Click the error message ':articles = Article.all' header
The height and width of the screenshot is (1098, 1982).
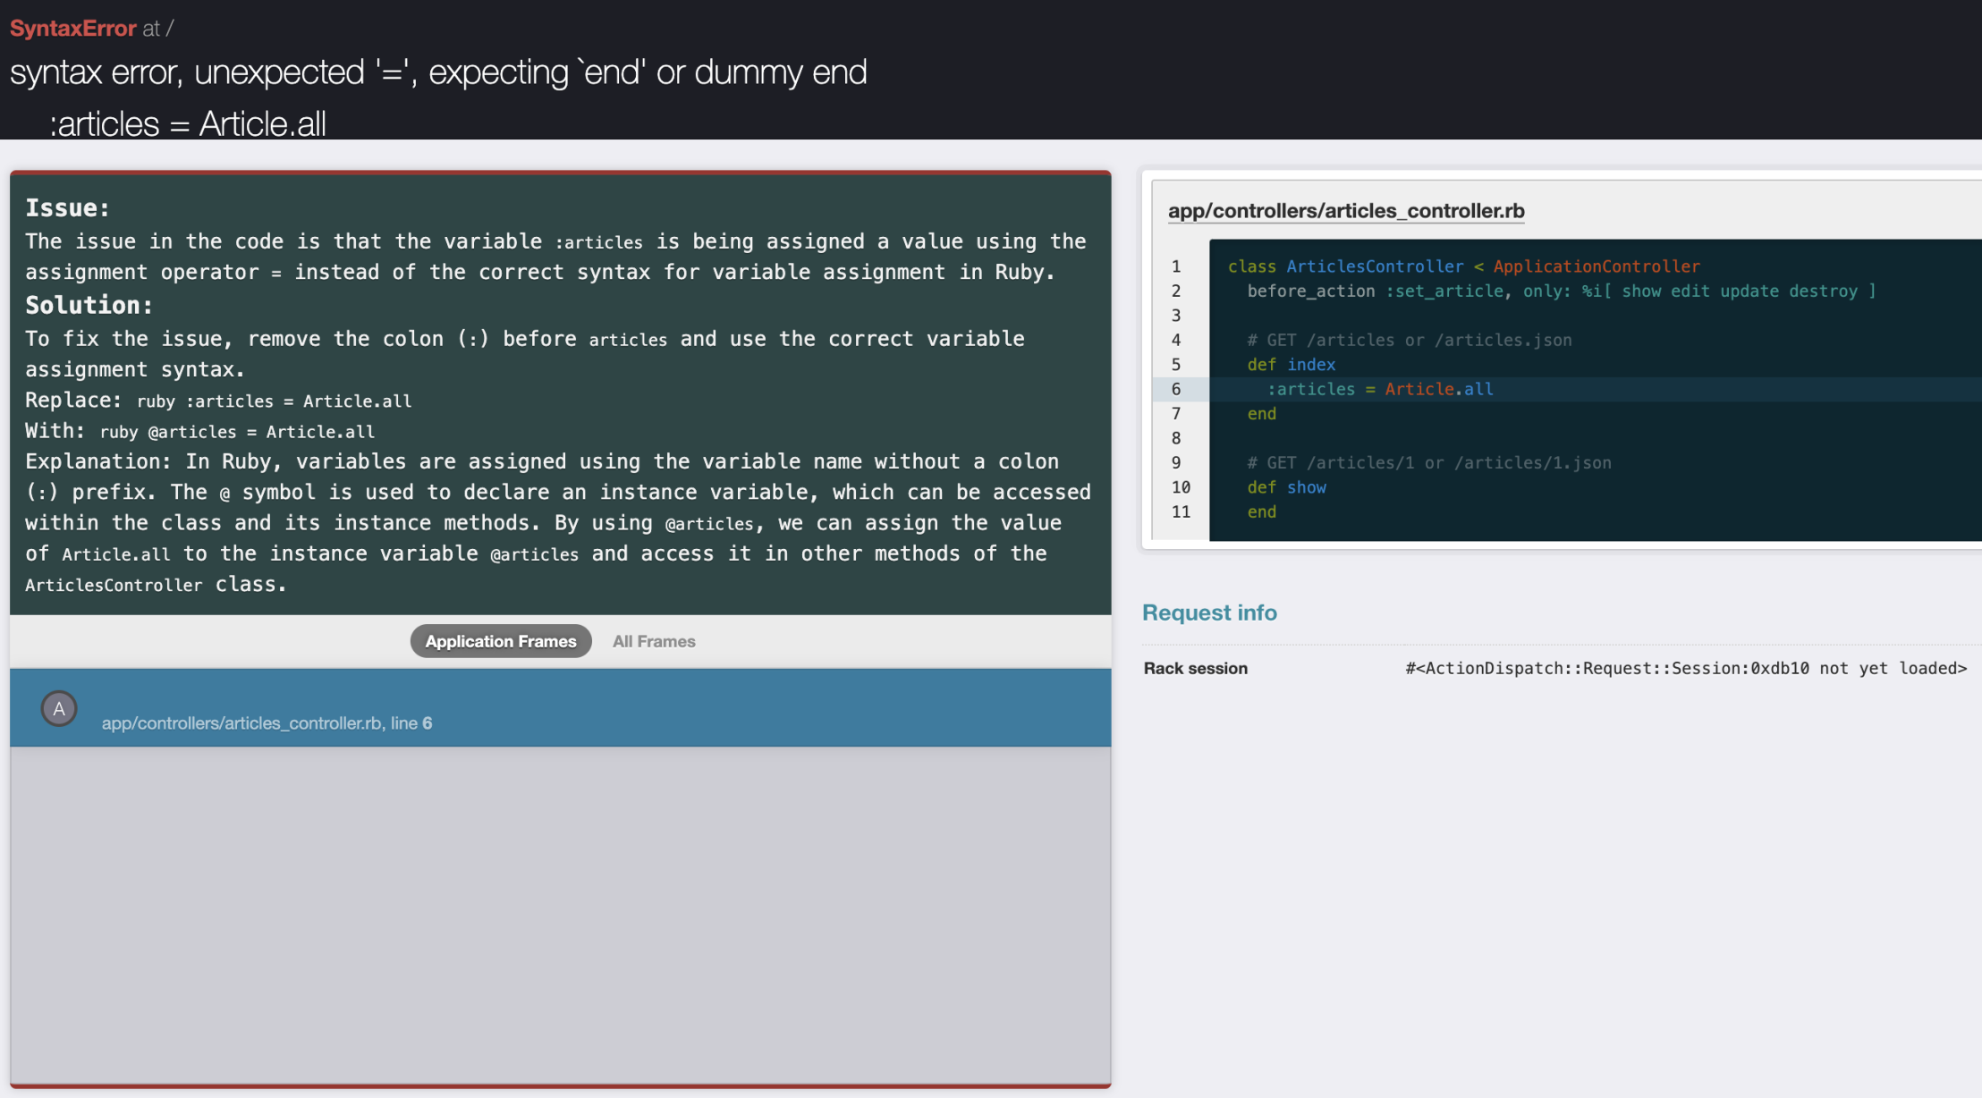point(188,123)
